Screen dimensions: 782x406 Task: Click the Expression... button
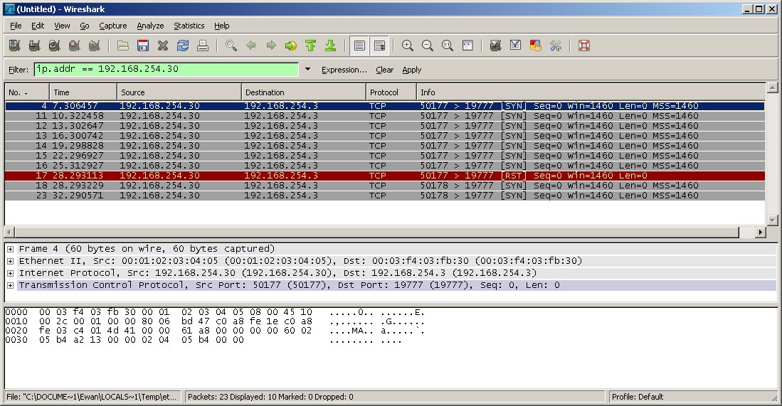tap(344, 70)
